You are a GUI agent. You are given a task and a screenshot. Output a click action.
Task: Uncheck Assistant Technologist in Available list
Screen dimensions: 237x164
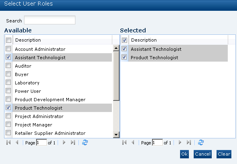(8, 57)
